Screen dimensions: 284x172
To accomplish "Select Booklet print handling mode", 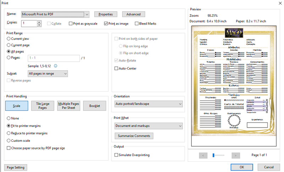I will click(94, 106).
